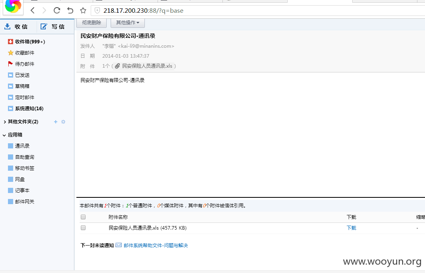Open the 其他操作 dropdown menu
This screenshot has height=273, width=425.
pos(128,23)
